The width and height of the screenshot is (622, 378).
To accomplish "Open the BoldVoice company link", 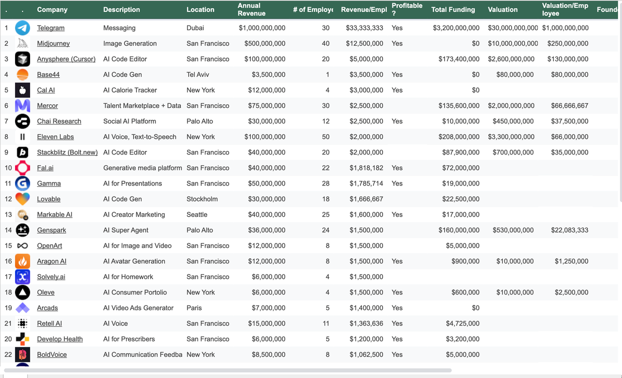I will pyautogui.click(x=52, y=355).
